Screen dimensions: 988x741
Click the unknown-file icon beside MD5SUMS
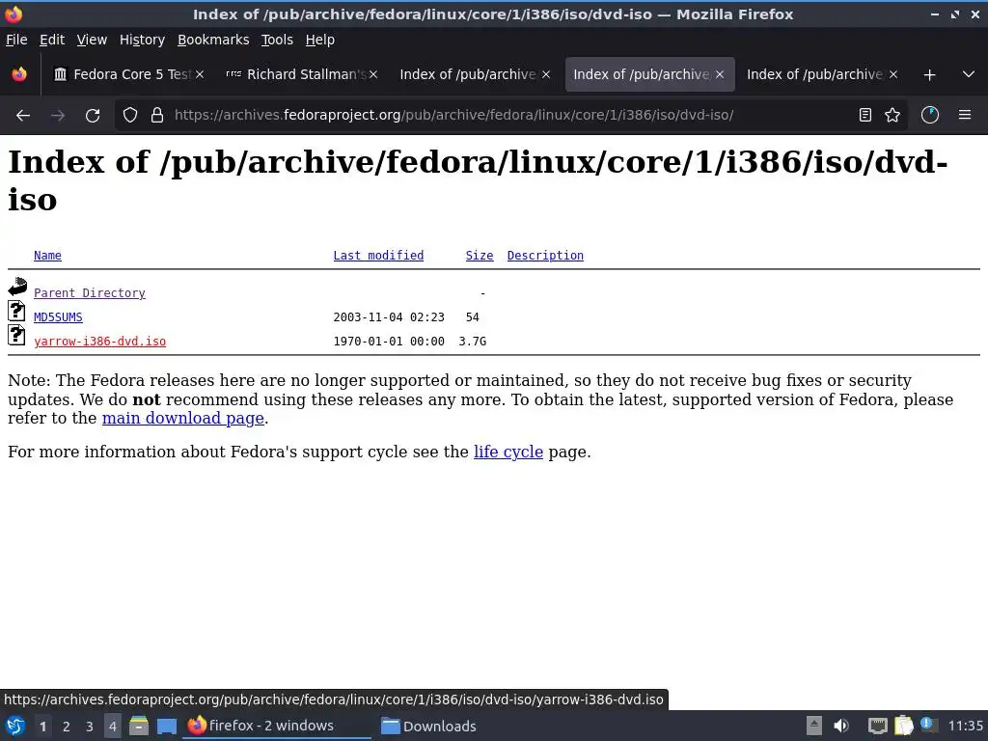(17, 311)
